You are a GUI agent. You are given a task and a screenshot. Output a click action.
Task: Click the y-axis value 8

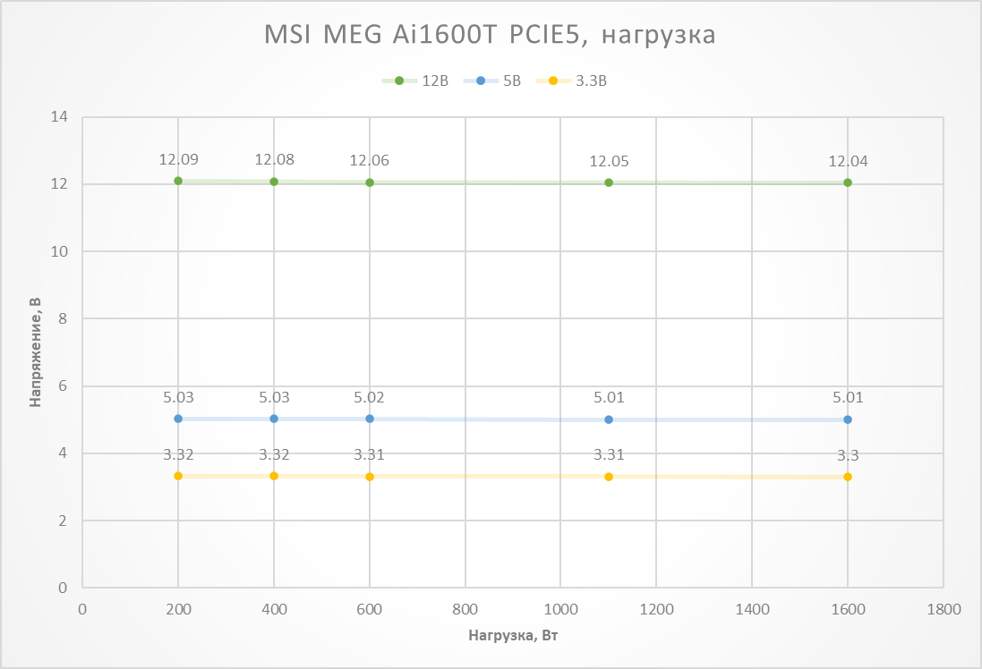click(x=63, y=318)
